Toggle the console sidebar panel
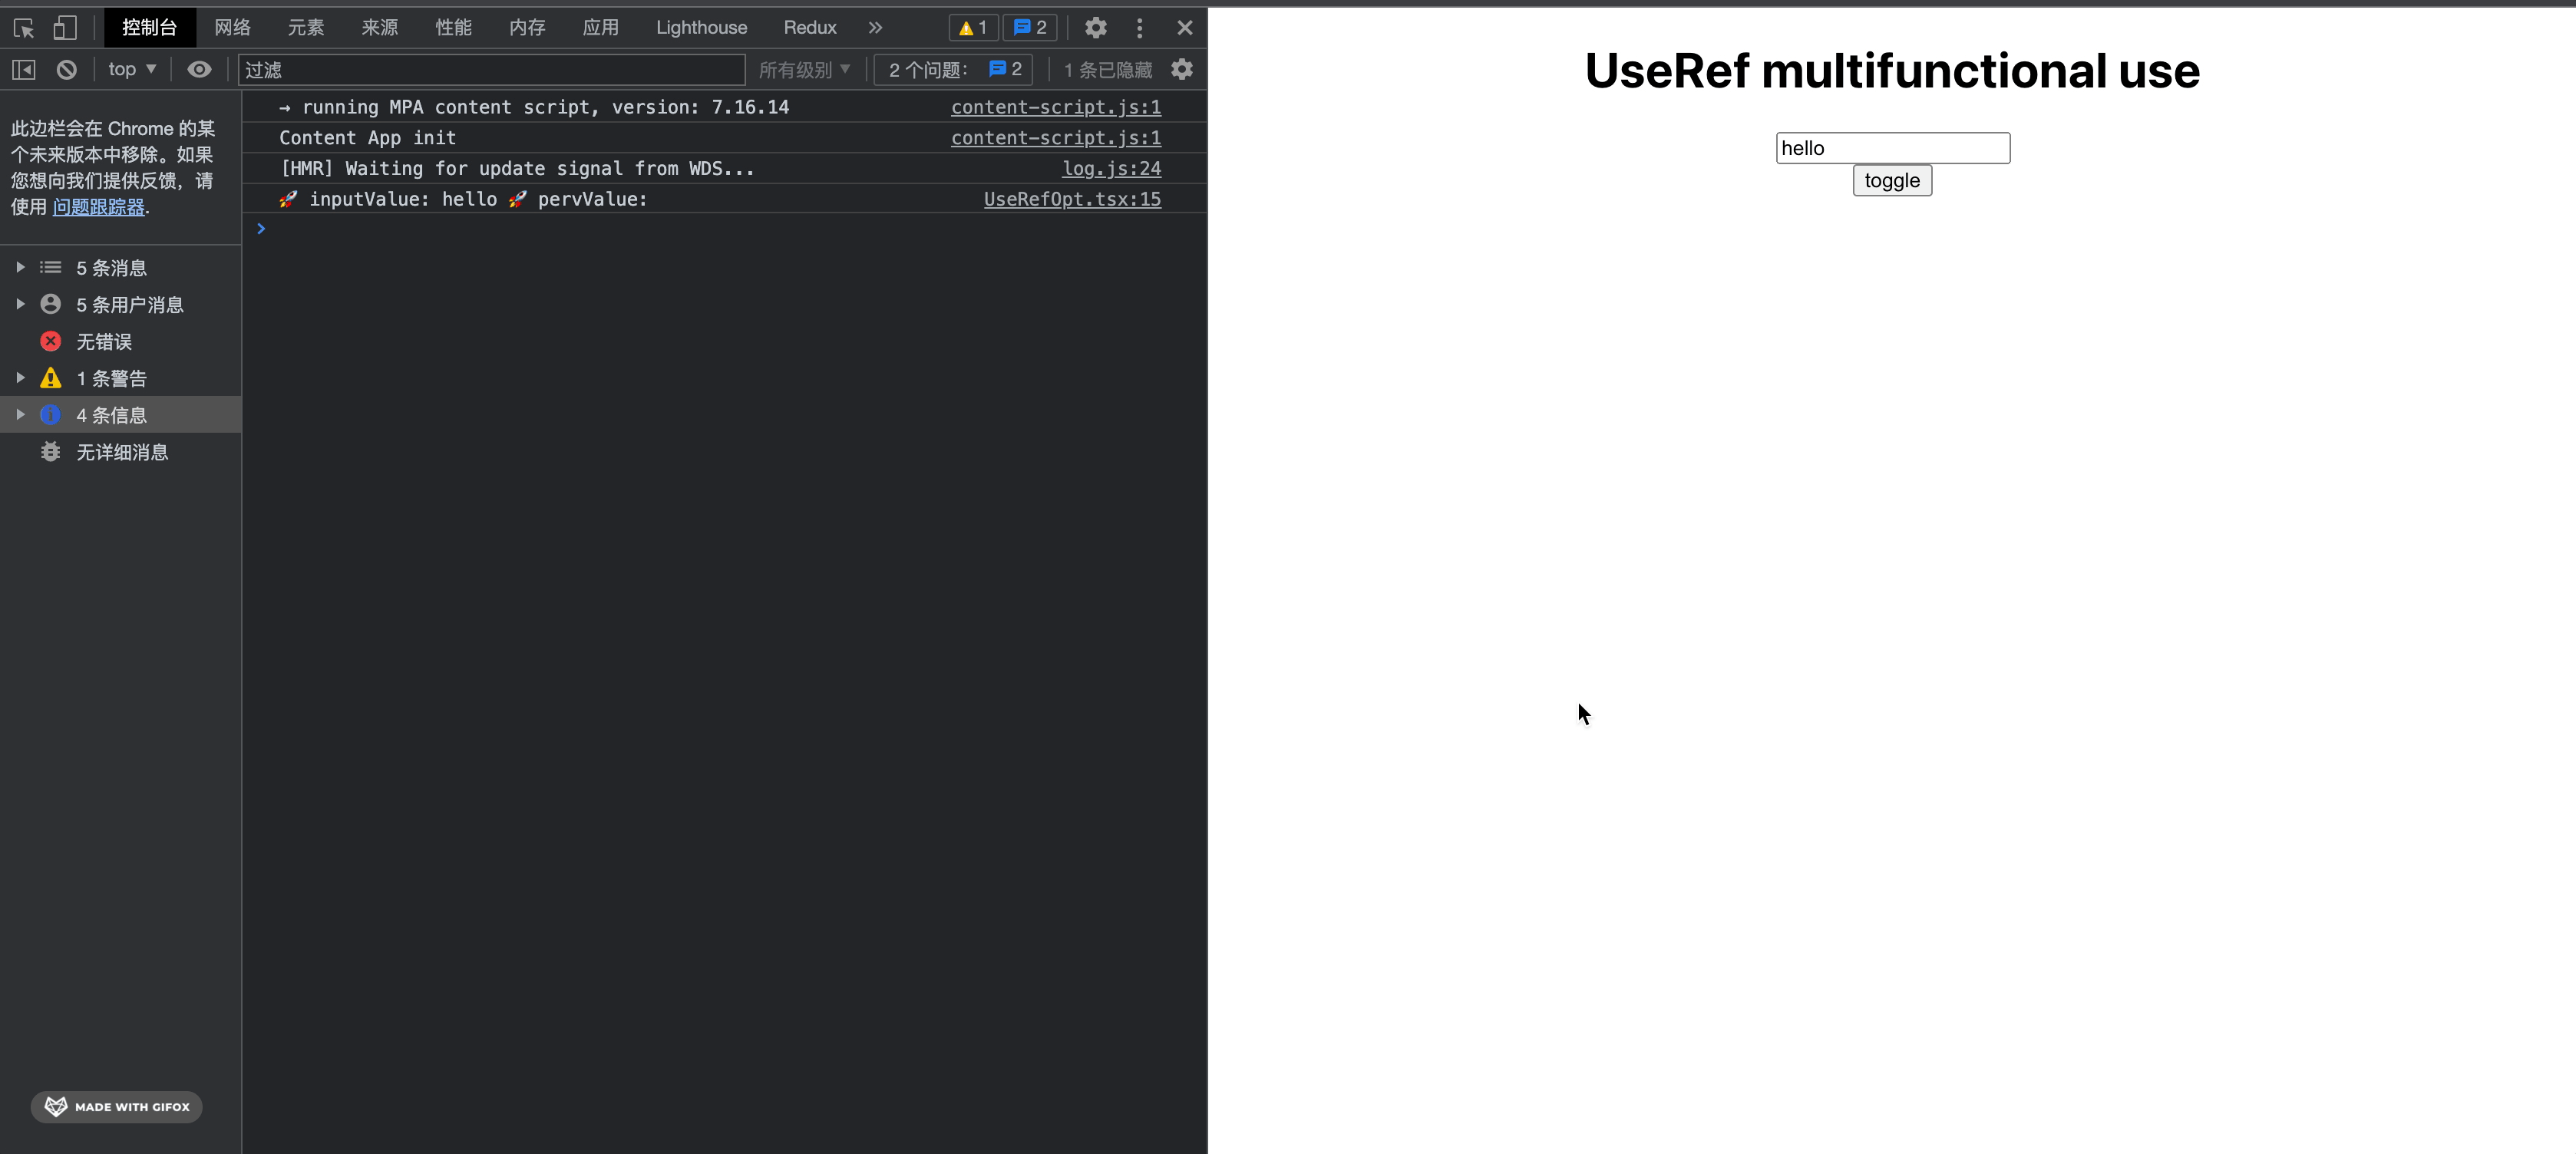The width and height of the screenshot is (2576, 1154). (x=24, y=70)
